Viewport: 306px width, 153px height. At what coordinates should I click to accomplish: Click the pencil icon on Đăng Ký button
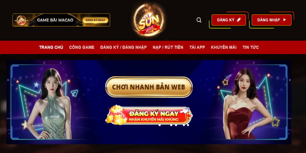[x=239, y=20]
